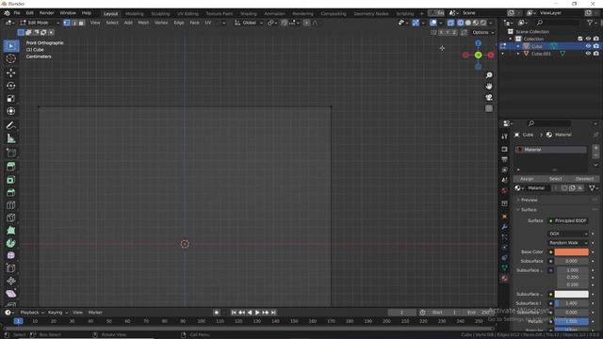Viewport: 603px width, 339px height.
Task: Open the Mesh menu
Action: coord(143,23)
